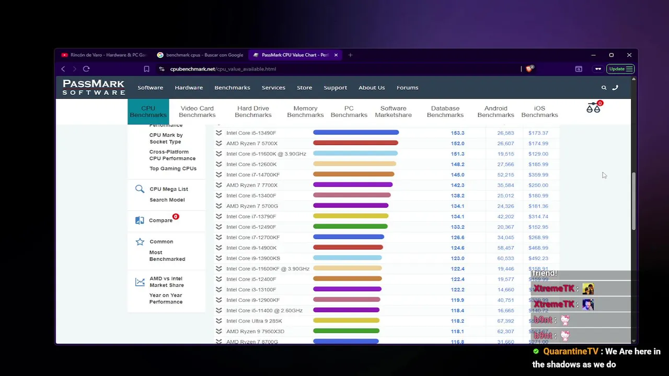669x376 pixels.
Task: Click the 151.3 value score for i5-11600K
Action: click(x=457, y=154)
